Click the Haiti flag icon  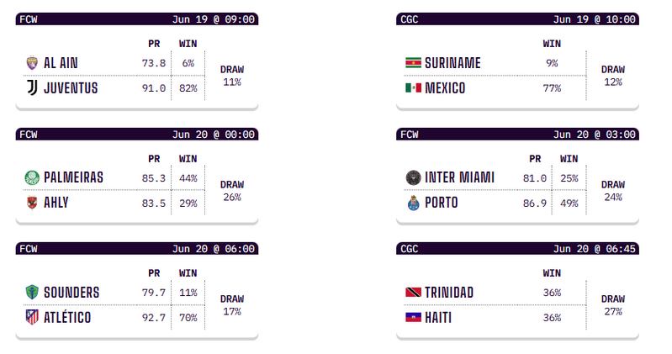click(x=412, y=317)
